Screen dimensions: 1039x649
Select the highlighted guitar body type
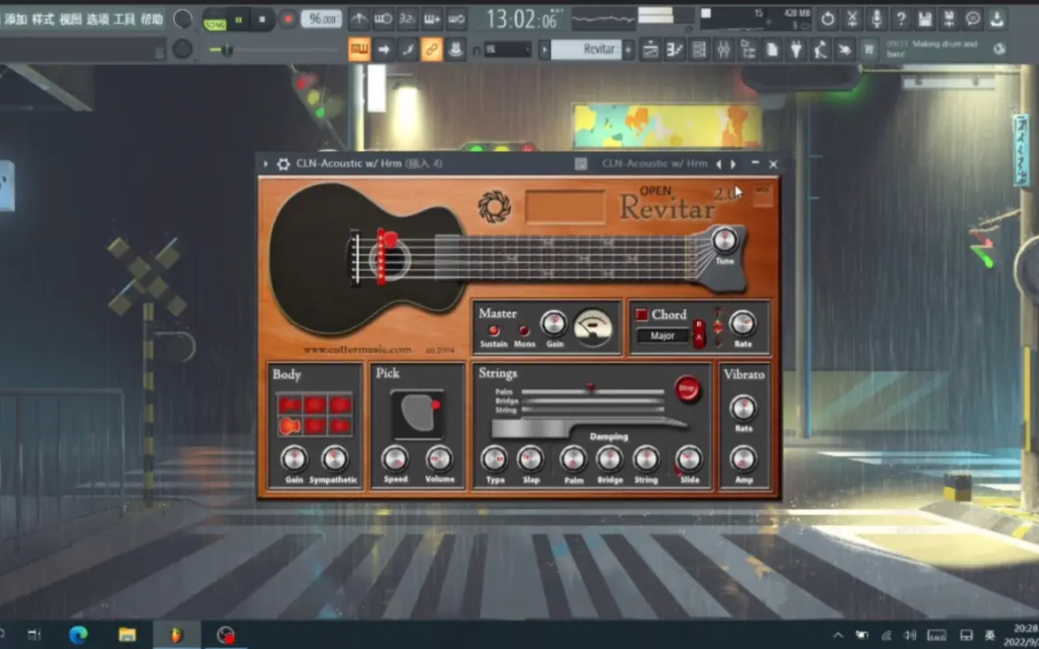pos(290,426)
